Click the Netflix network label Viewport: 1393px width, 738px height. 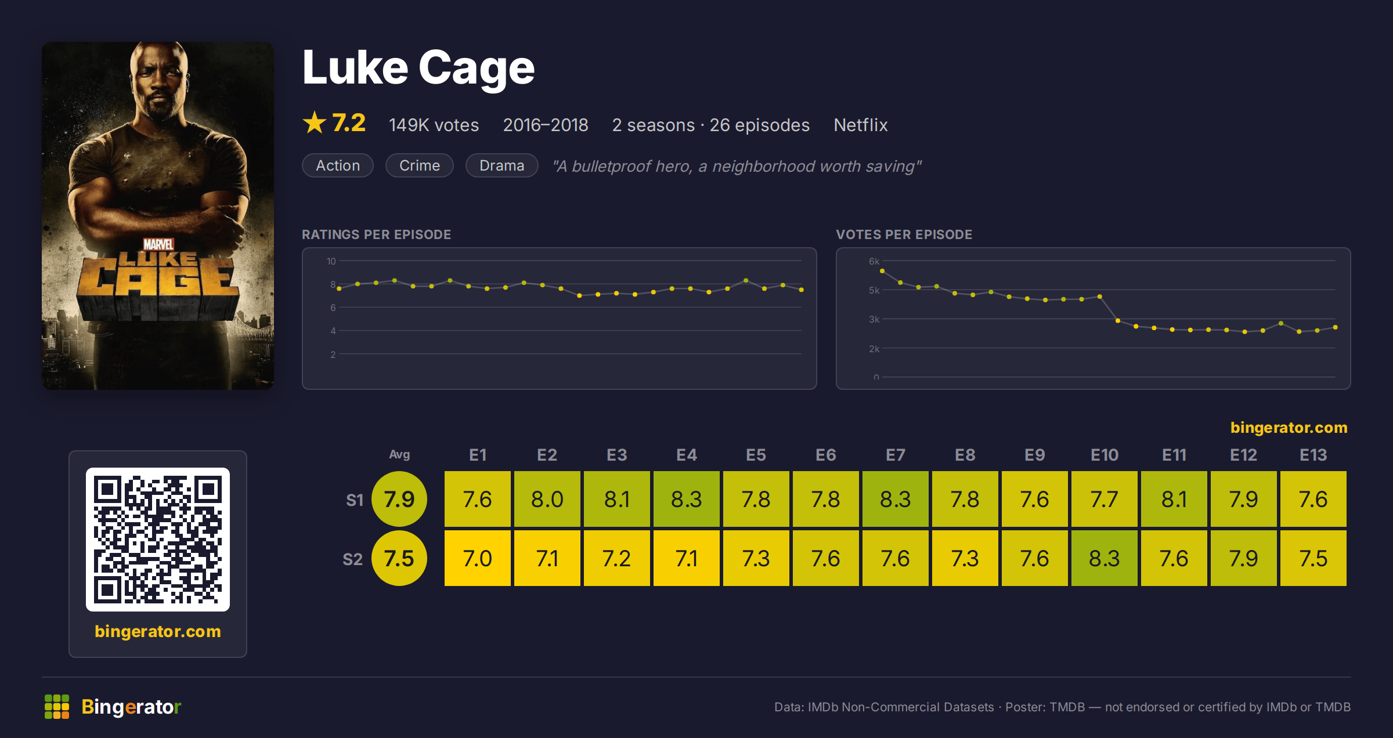pos(861,125)
